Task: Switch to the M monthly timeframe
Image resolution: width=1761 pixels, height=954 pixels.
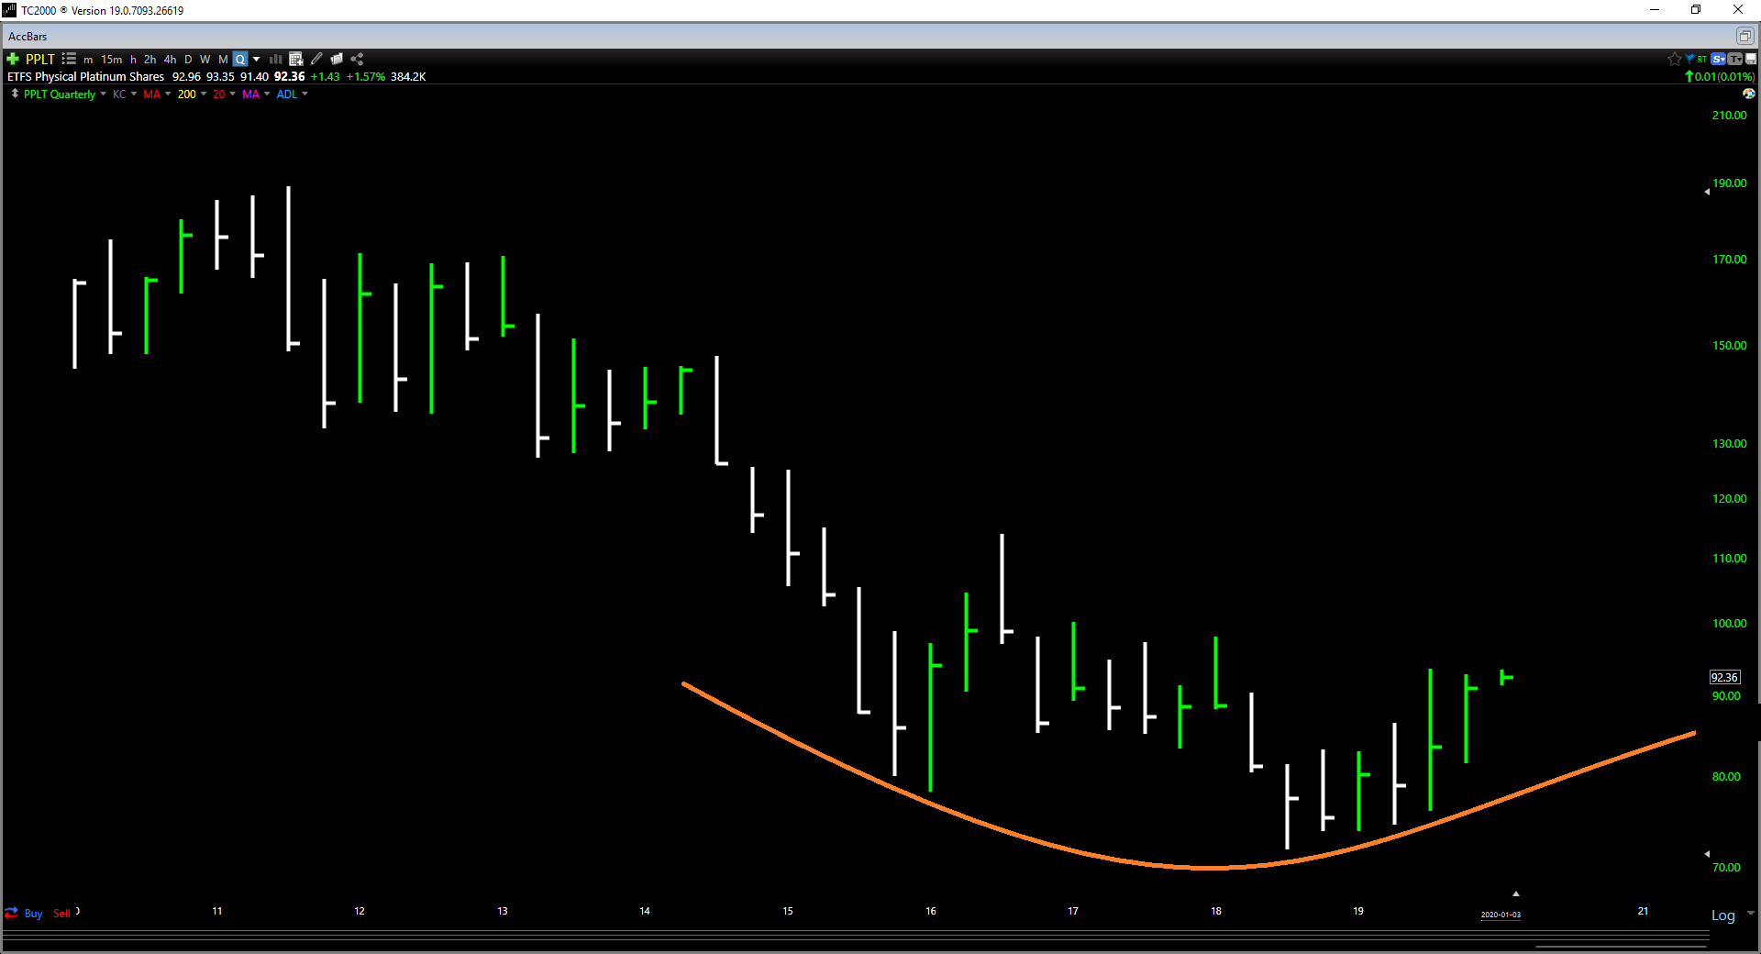Action: point(223,60)
